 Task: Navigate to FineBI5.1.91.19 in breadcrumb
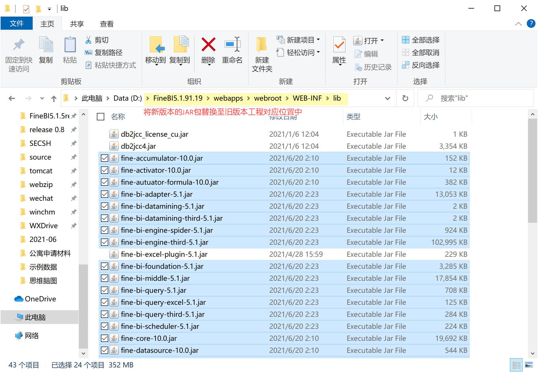(178, 98)
